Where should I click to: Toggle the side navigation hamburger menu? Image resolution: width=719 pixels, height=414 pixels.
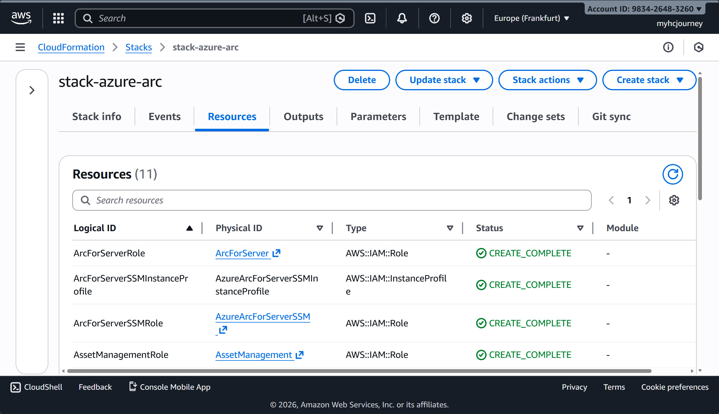[20, 47]
